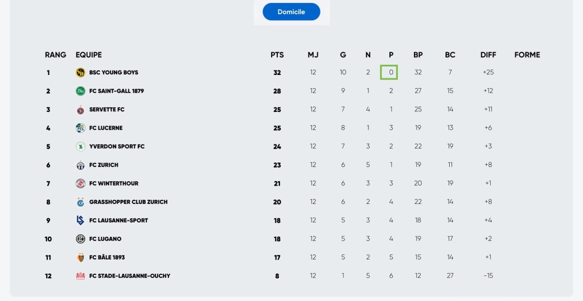Click the FC Lausanne-Sport crest
The height and width of the screenshot is (301, 583).
(x=80, y=220)
